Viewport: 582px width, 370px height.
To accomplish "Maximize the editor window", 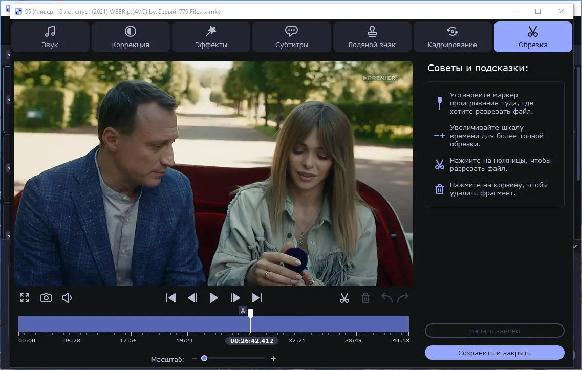I will point(538,11).
